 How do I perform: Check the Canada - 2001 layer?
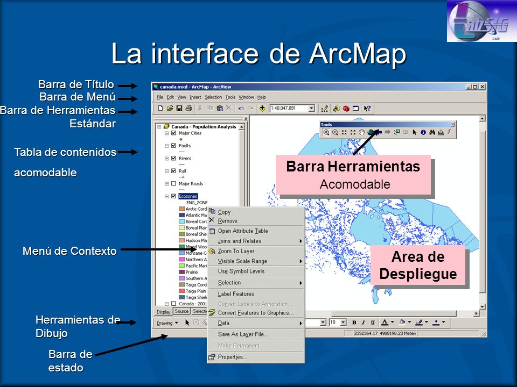point(174,304)
